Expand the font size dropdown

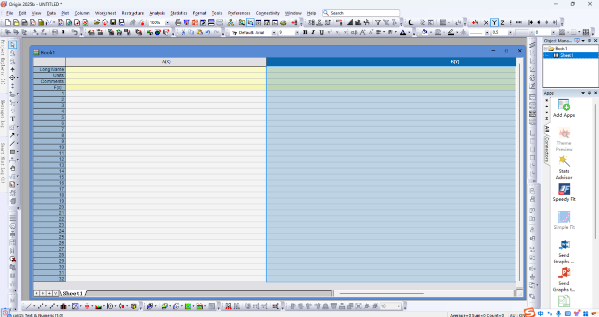pos(297,32)
